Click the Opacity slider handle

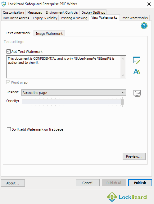pos(122,102)
